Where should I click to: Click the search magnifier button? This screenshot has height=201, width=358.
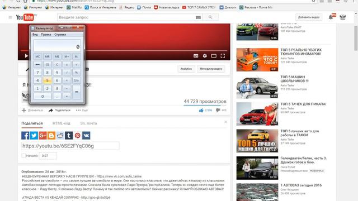click(x=210, y=17)
